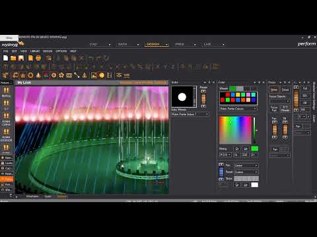Switch to Quad view tab
Viewport: 317px width, 237px height.
point(48,196)
